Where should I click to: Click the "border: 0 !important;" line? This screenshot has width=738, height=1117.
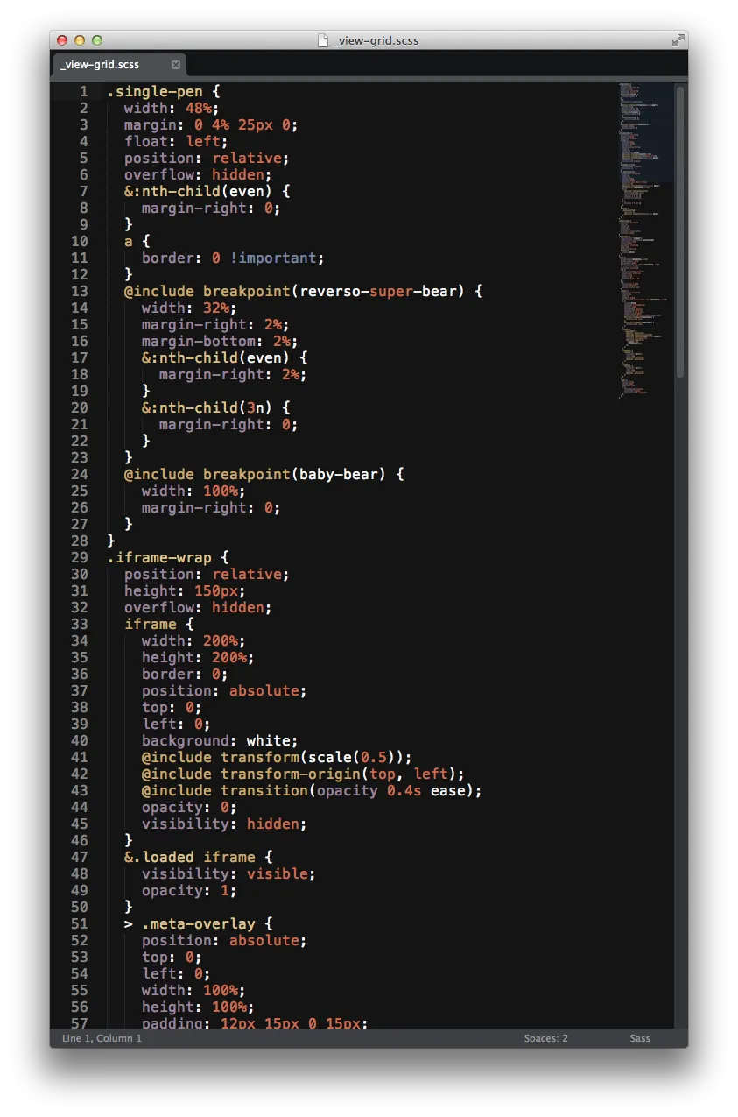[x=233, y=258]
